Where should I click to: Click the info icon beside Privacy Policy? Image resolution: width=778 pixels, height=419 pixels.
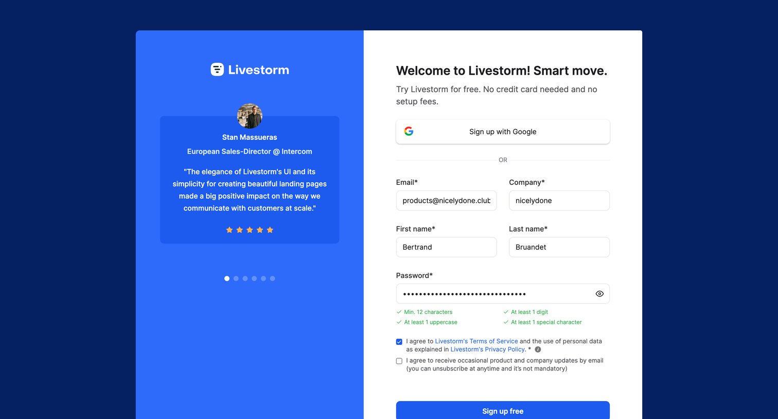coord(538,350)
